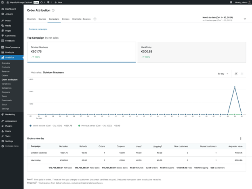252x189 pixels.
Task: Open the notifications bell icon
Action: point(231,2)
